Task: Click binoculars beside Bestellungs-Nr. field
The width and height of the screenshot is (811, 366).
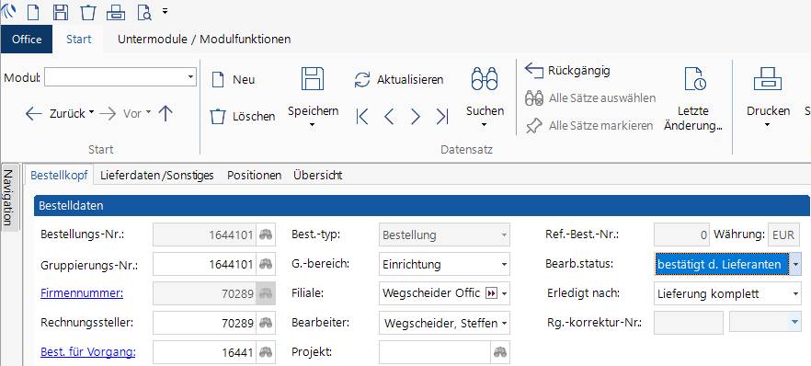Action: [x=267, y=234]
